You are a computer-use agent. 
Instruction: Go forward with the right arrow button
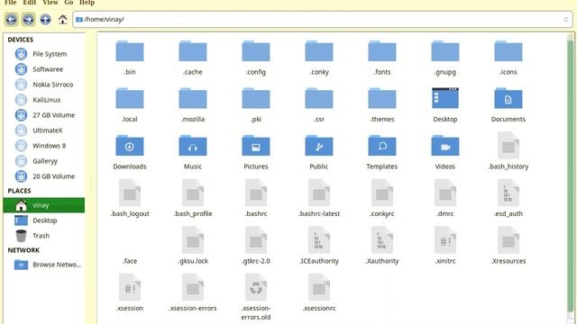(x=28, y=19)
